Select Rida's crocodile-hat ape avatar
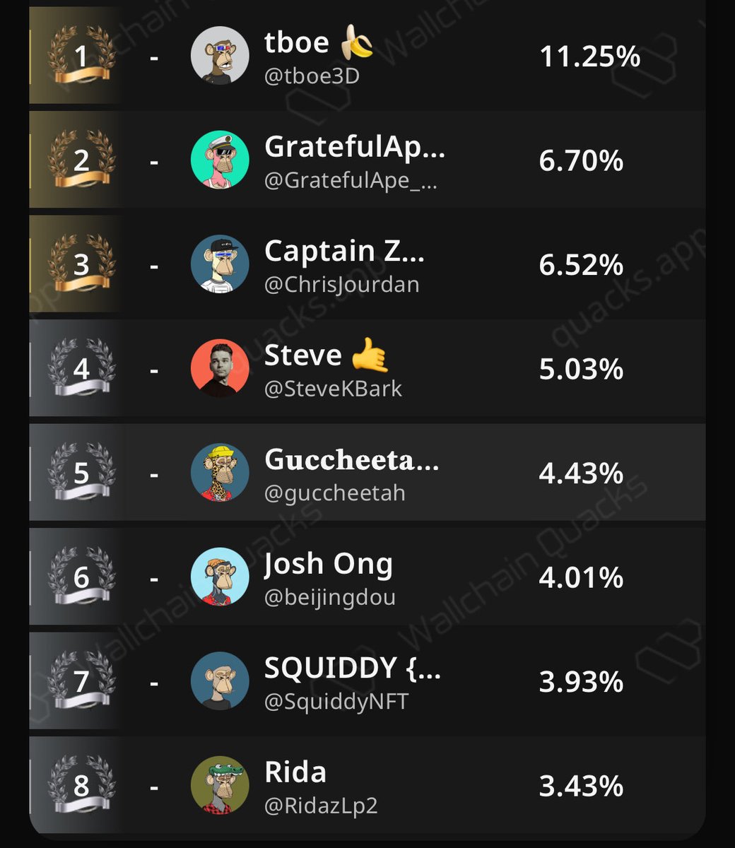This screenshot has height=848, width=735. click(220, 785)
